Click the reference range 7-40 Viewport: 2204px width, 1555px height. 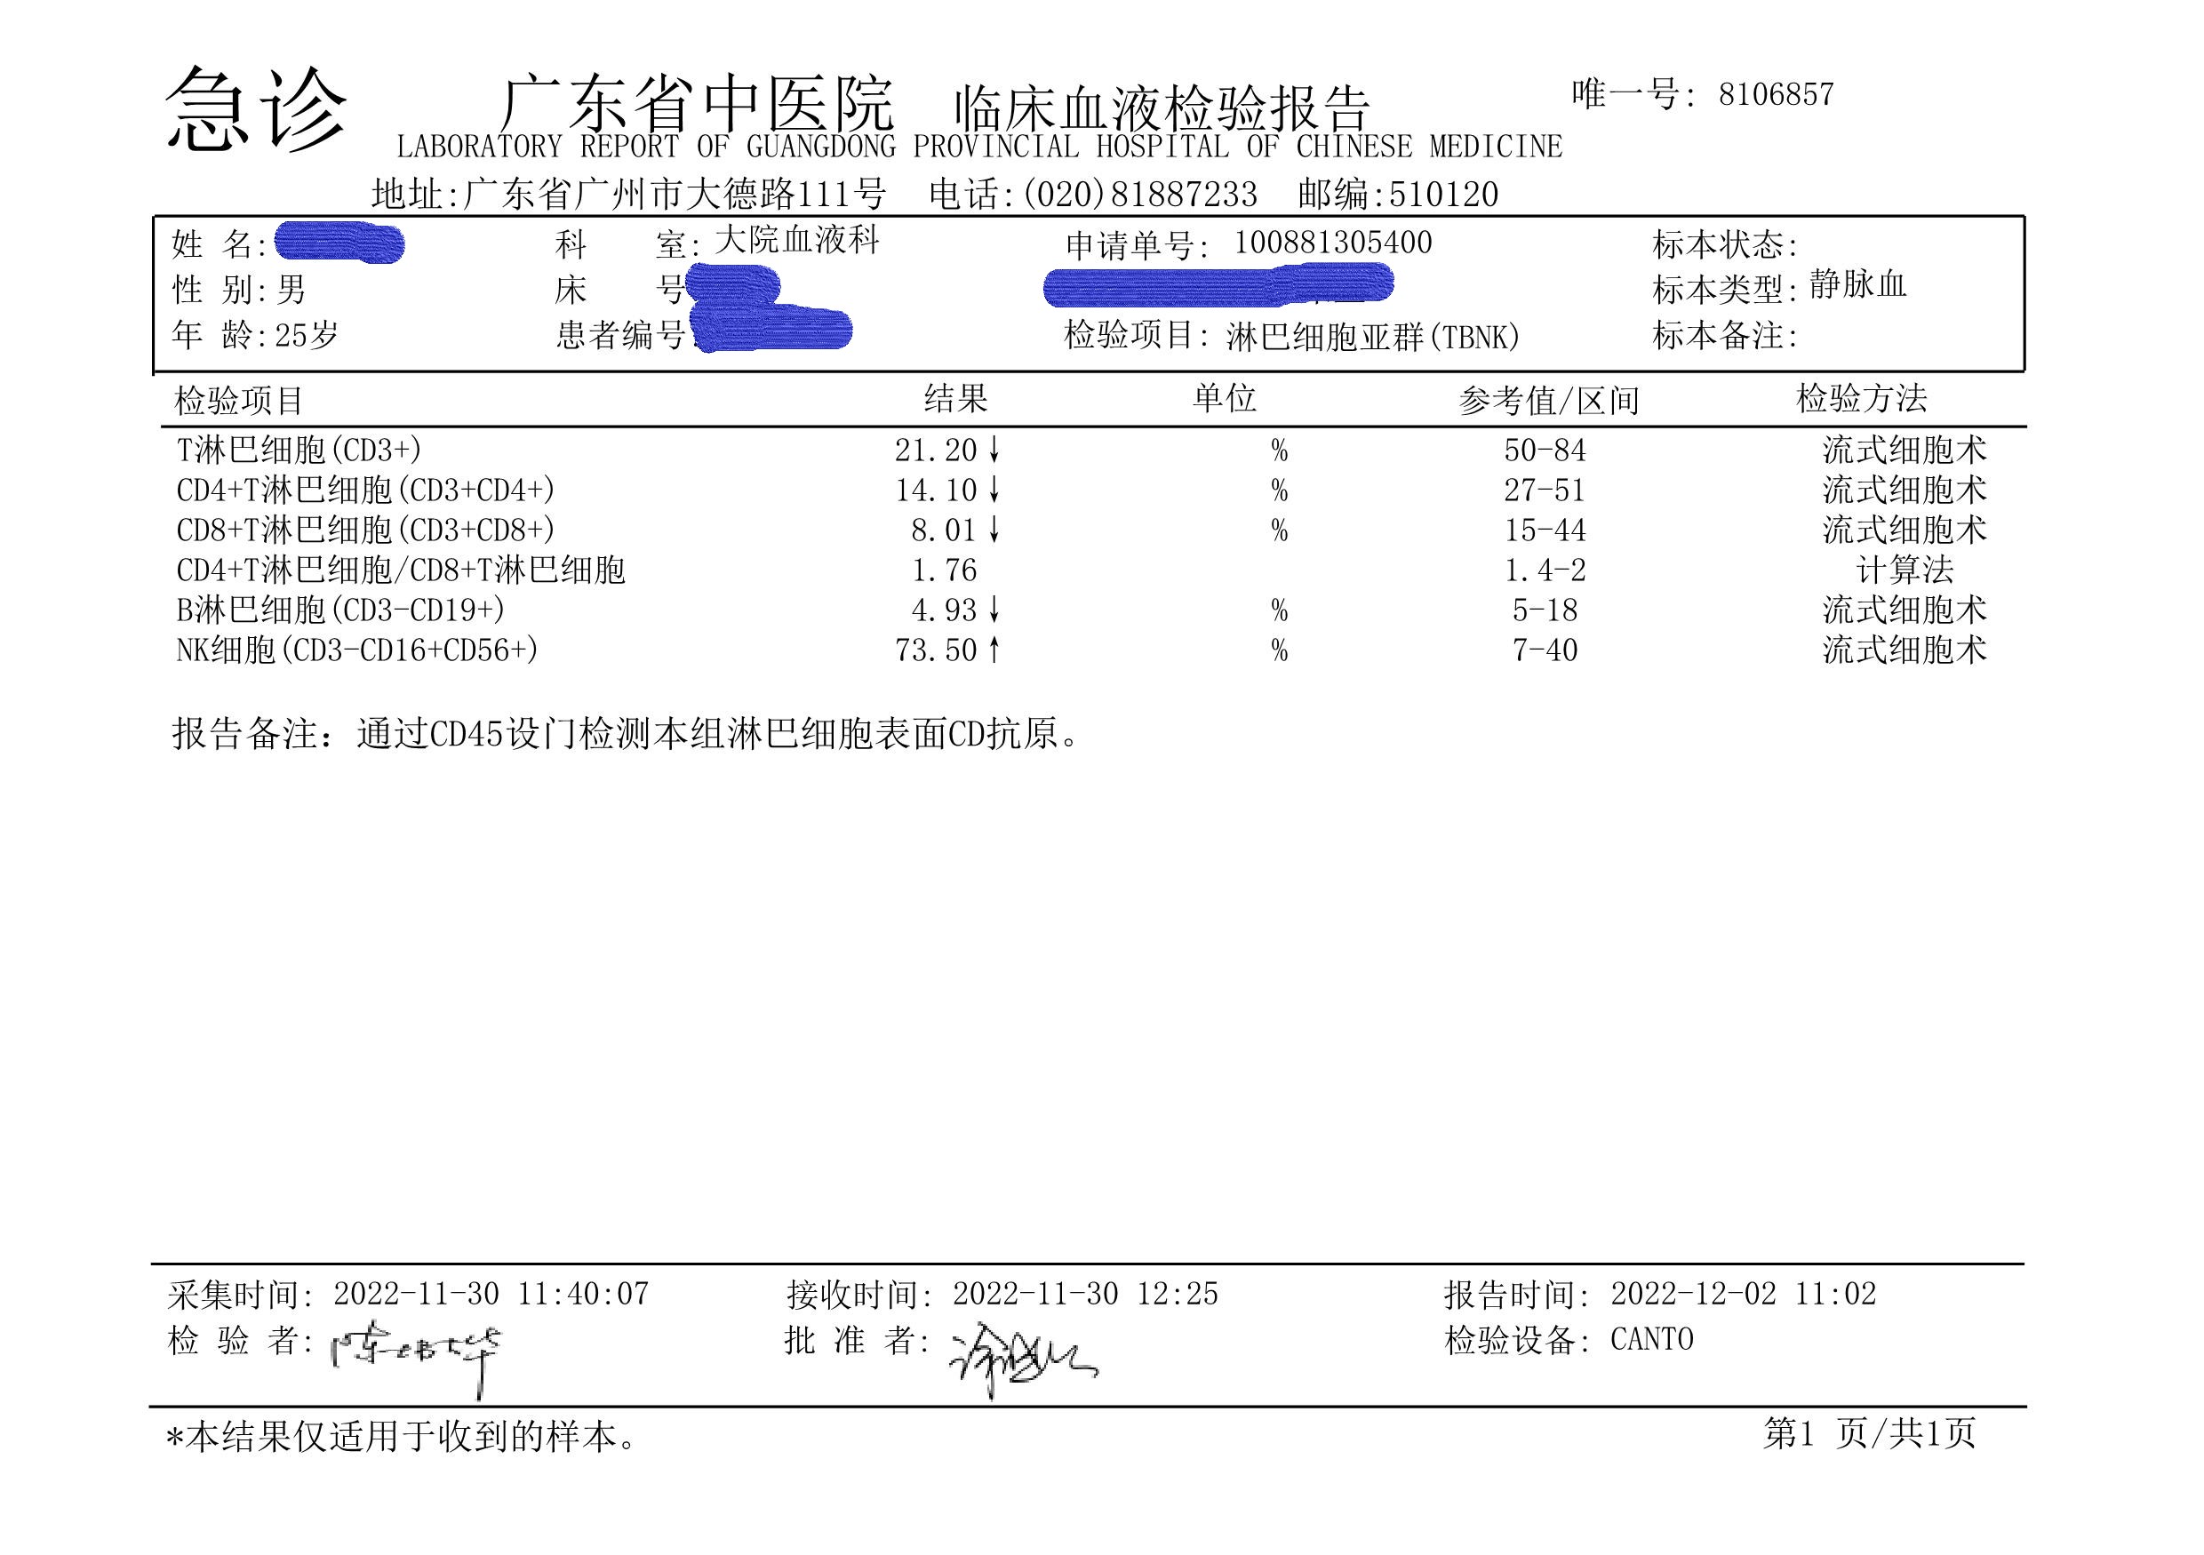1545,650
